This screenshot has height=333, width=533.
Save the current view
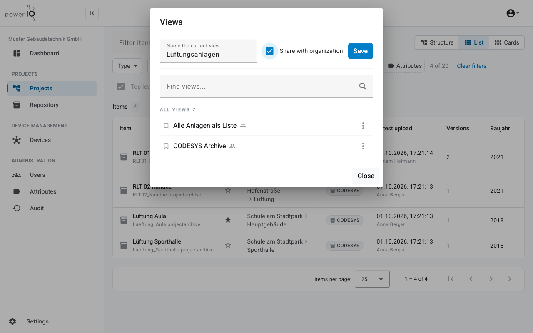361,51
